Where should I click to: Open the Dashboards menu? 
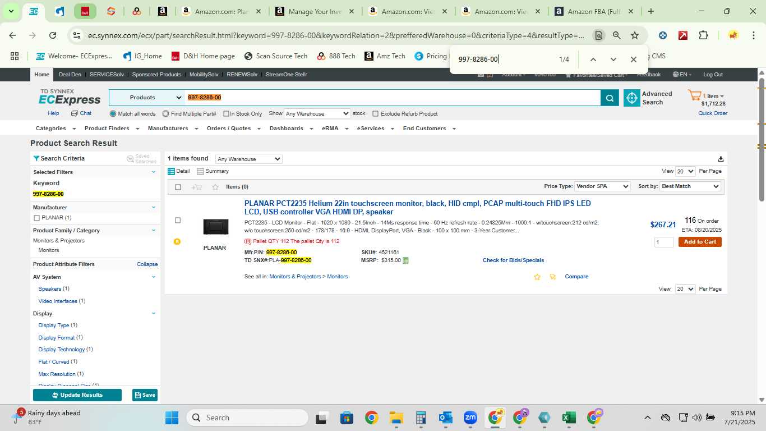coord(291,129)
